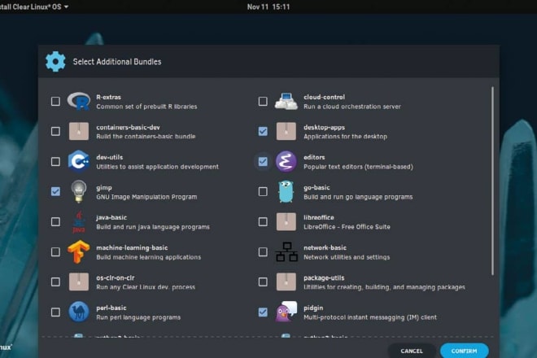
Task: Click the go-basic gopher icon
Action: [x=286, y=191]
